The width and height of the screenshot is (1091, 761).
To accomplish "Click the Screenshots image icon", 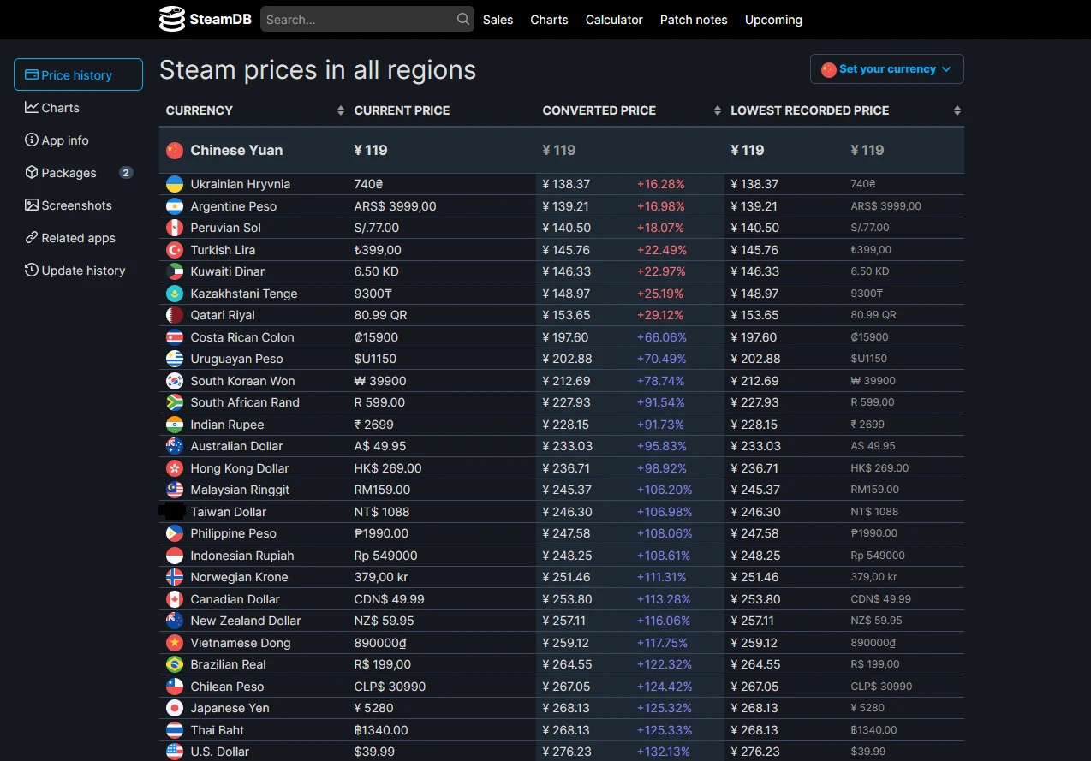I will [32, 205].
